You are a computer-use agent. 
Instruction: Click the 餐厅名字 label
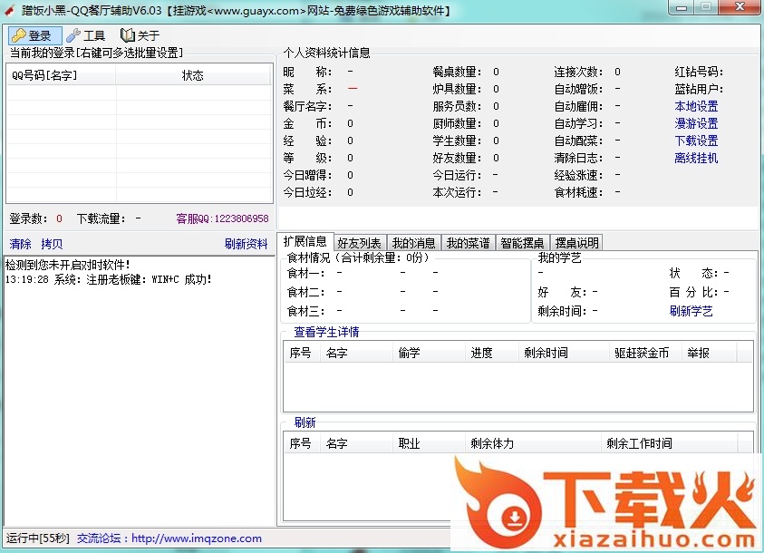pyautogui.click(x=308, y=106)
